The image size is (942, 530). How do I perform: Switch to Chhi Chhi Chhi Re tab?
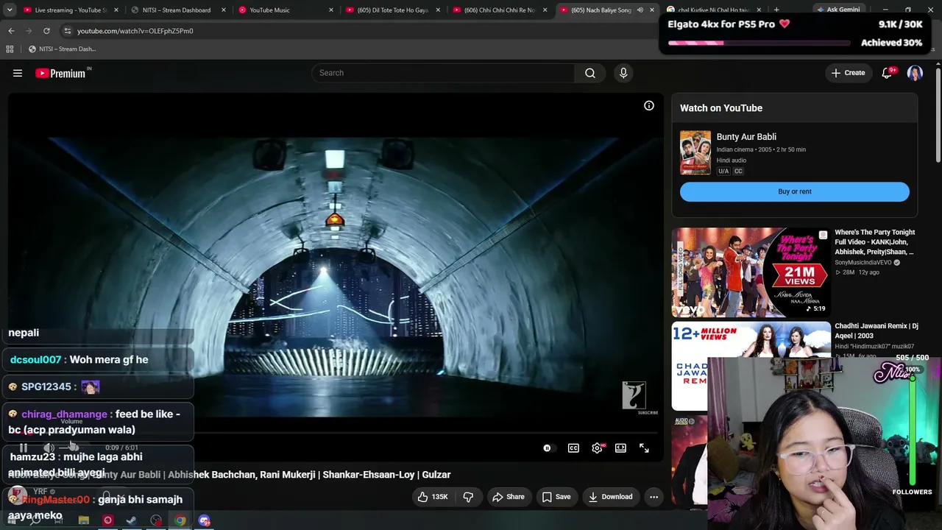[x=498, y=10]
